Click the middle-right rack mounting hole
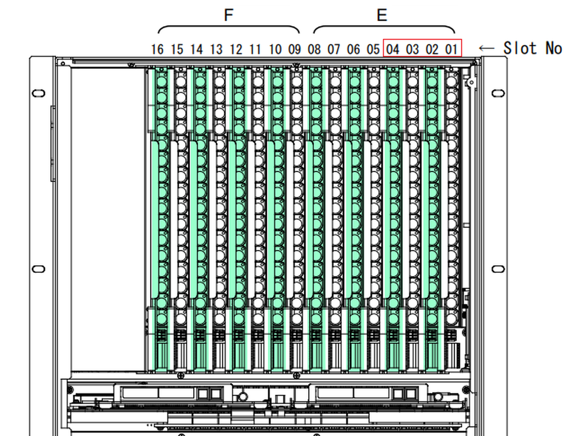 coord(498,269)
